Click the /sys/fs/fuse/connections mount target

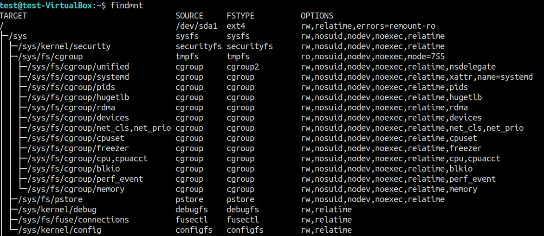[x=73, y=220]
